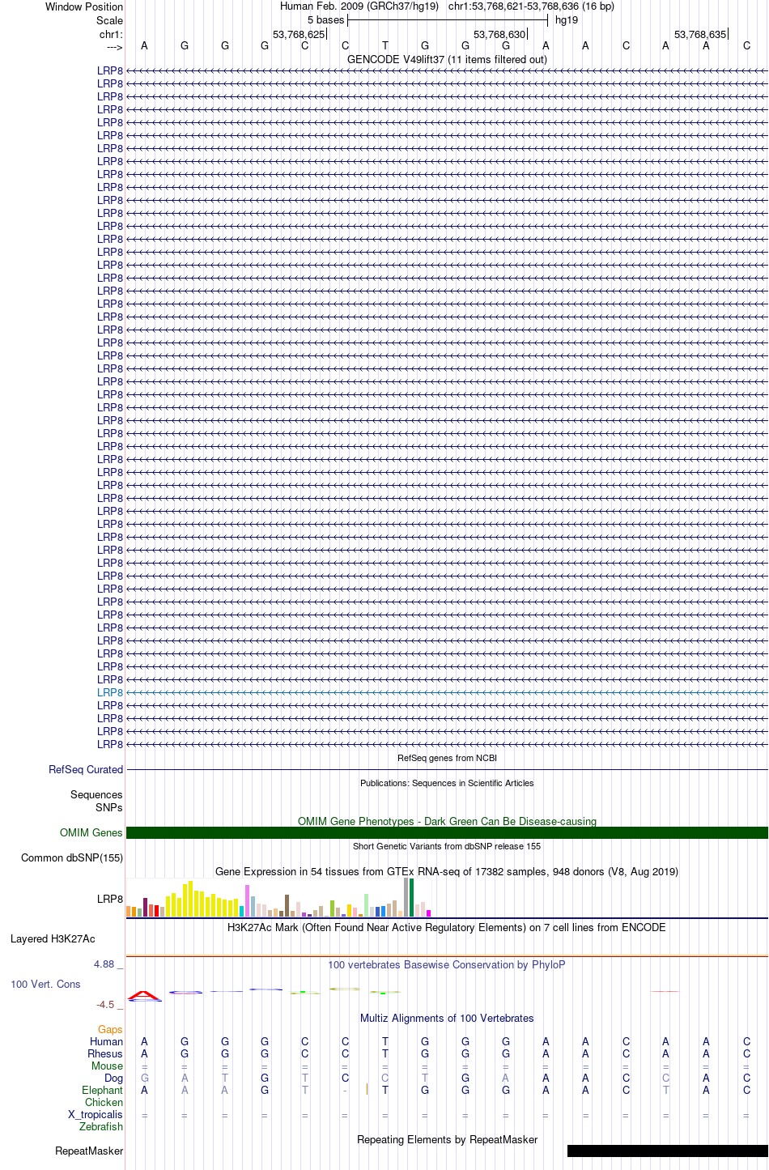
Task: Select the Dog alignment row label
Action: [x=113, y=1078]
